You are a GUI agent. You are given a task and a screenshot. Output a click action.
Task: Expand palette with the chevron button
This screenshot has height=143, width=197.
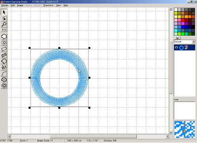(177, 38)
